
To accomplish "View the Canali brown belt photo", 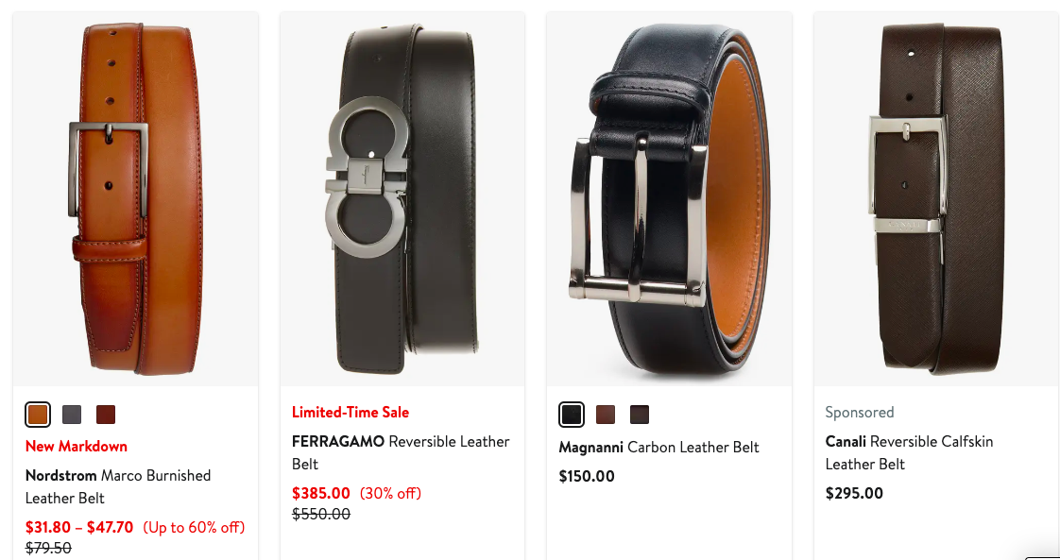I will click(937, 198).
